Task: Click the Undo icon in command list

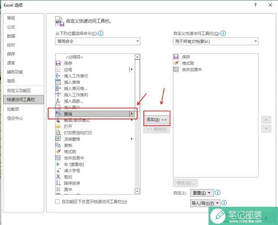Action: click(x=58, y=114)
